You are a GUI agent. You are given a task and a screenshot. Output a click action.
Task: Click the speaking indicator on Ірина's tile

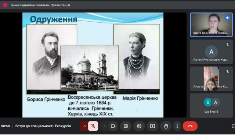coord(228,18)
